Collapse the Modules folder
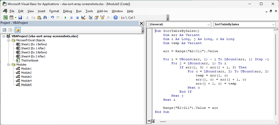 pyautogui.click(x=9, y=65)
